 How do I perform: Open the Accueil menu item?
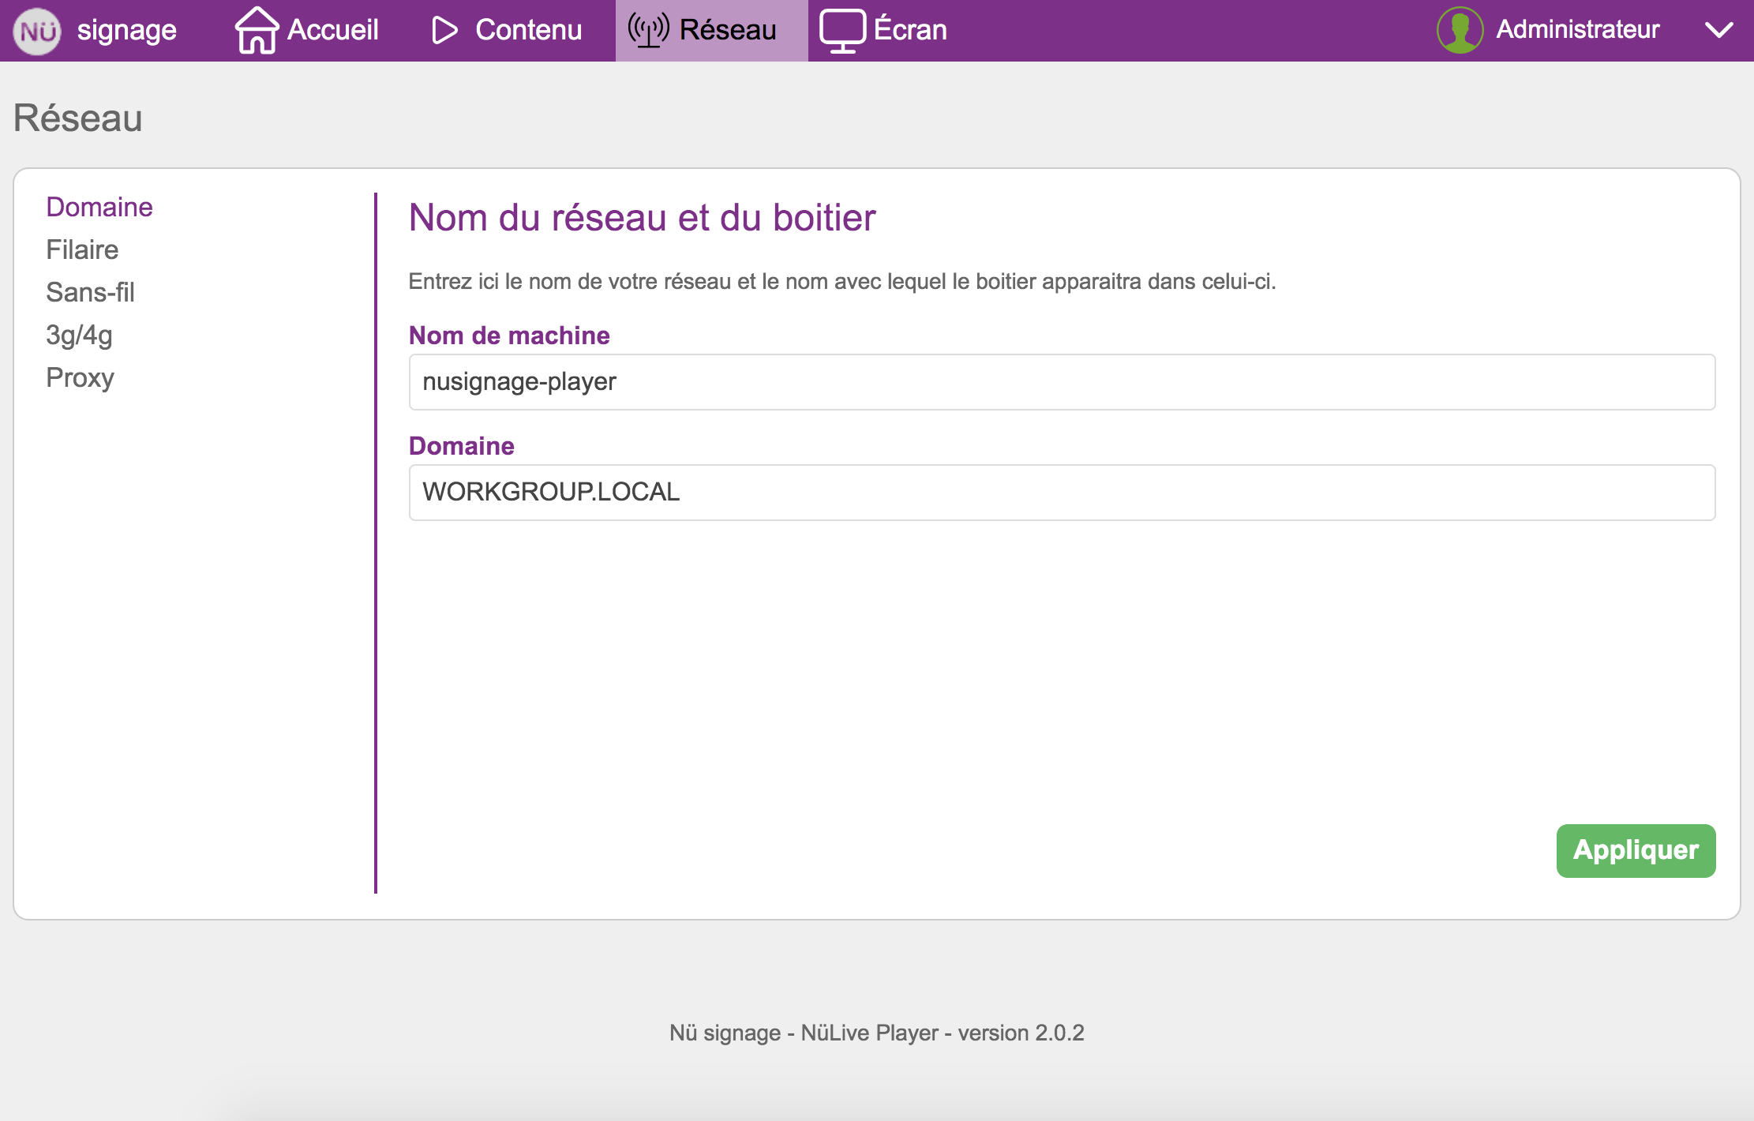(x=332, y=30)
